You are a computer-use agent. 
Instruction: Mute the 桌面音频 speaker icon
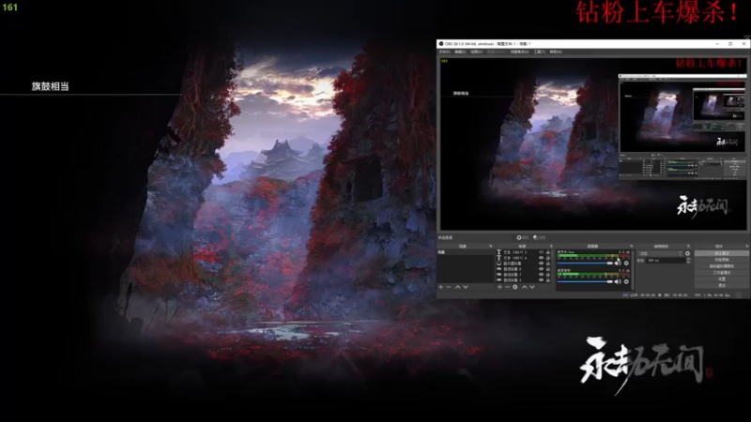pyautogui.click(x=618, y=281)
